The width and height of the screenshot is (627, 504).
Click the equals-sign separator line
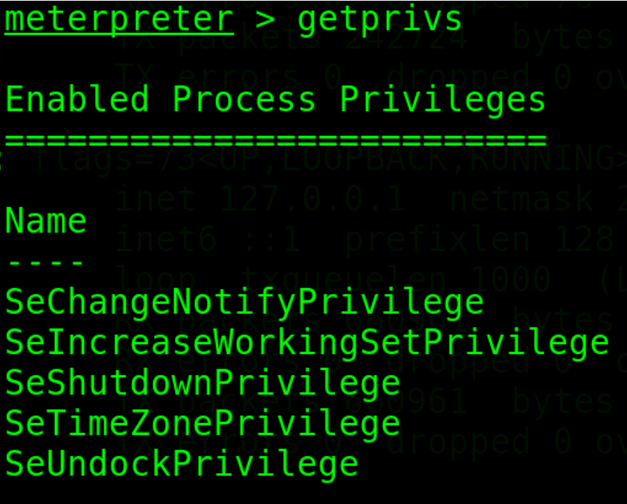click(275, 139)
